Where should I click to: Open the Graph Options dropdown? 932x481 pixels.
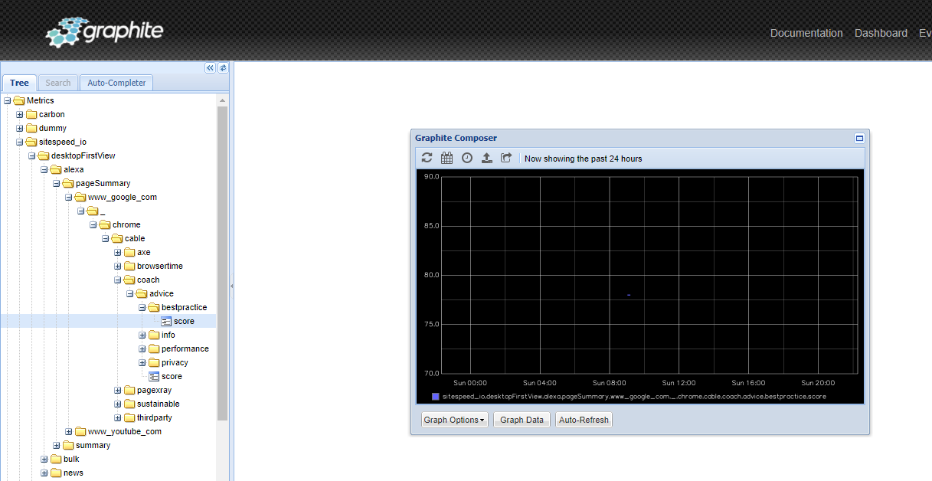click(x=453, y=419)
